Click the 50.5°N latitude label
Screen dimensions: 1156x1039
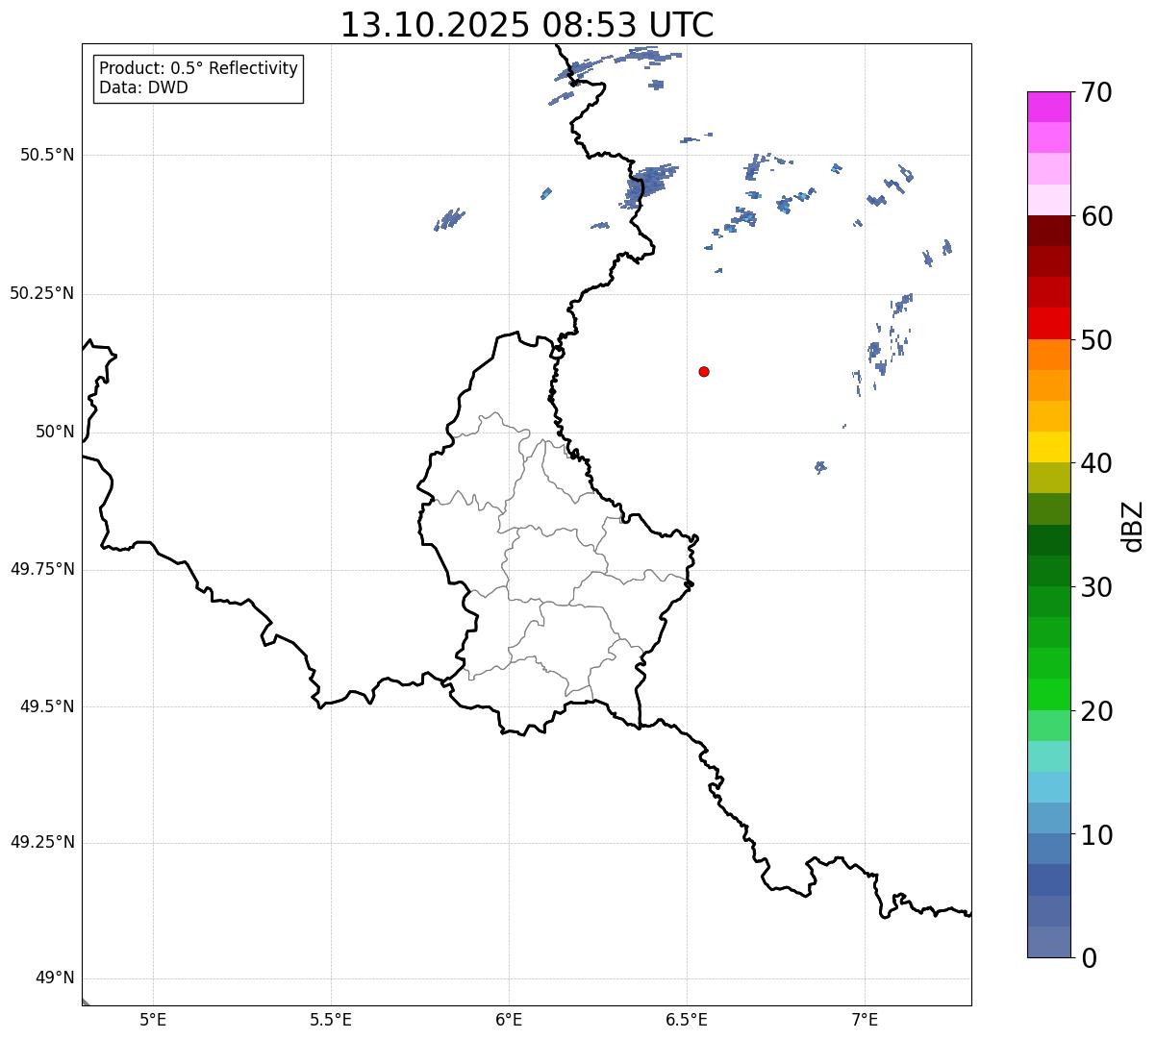pyautogui.click(x=47, y=155)
